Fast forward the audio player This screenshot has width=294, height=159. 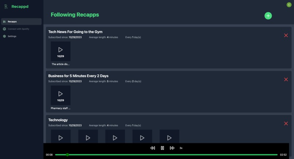tap(172, 148)
